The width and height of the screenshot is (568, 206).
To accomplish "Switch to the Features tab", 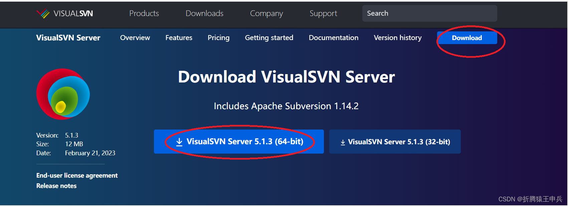I will [179, 38].
